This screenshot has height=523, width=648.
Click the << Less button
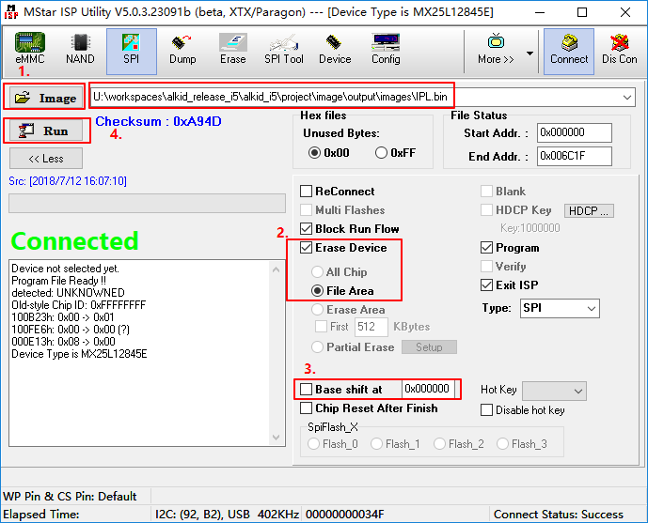[x=46, y=159]
